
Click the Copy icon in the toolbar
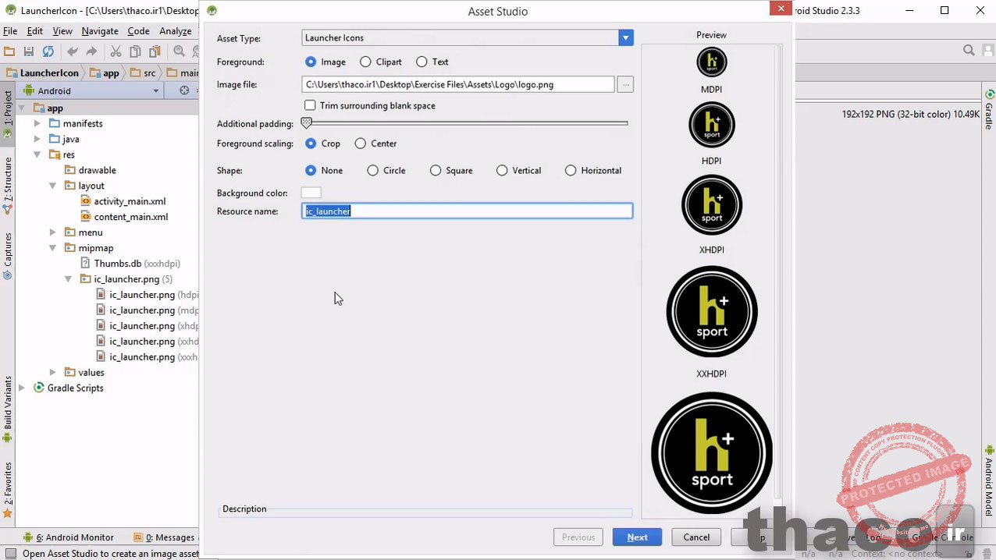(137, 51)
